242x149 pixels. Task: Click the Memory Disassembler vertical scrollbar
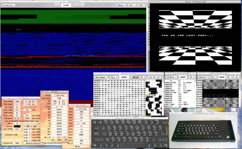point(195,93)
